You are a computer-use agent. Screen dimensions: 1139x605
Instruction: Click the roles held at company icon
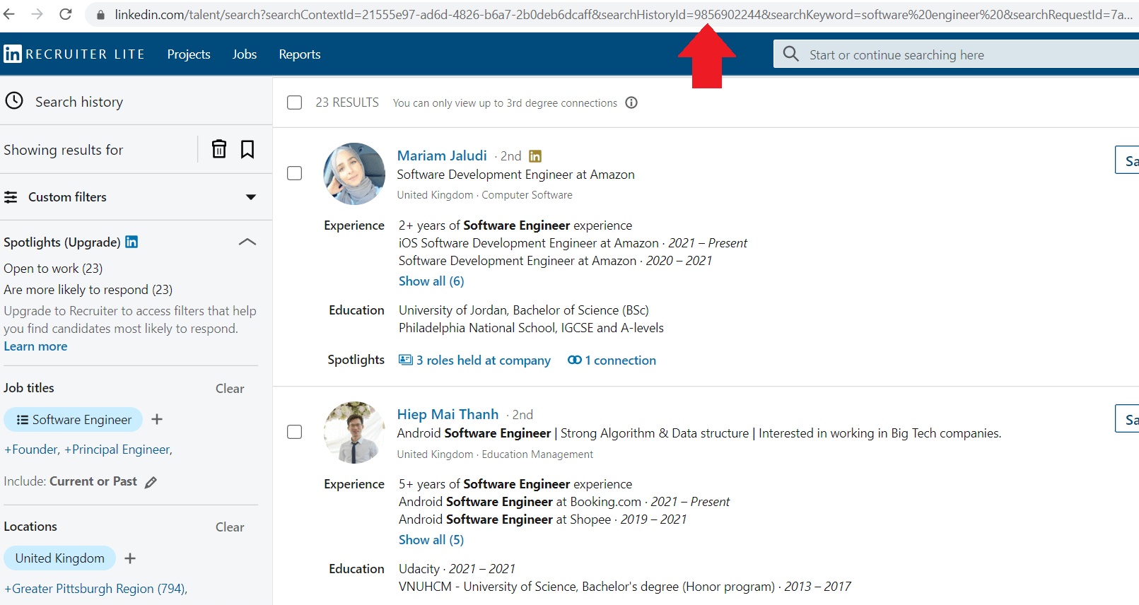405,360
